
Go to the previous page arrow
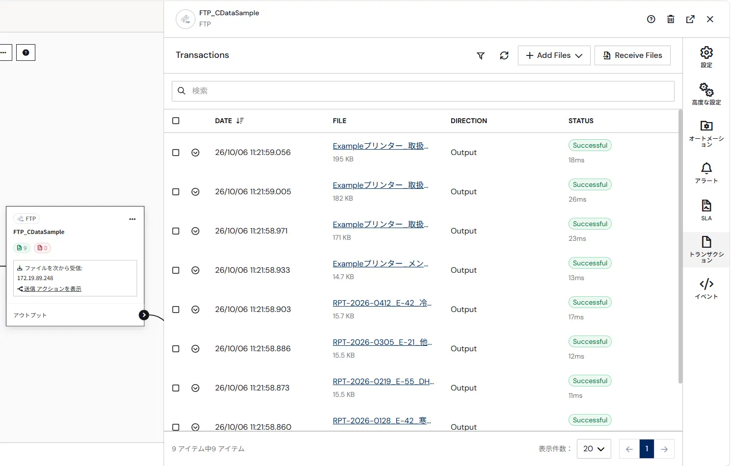click(x=629, y=449)
